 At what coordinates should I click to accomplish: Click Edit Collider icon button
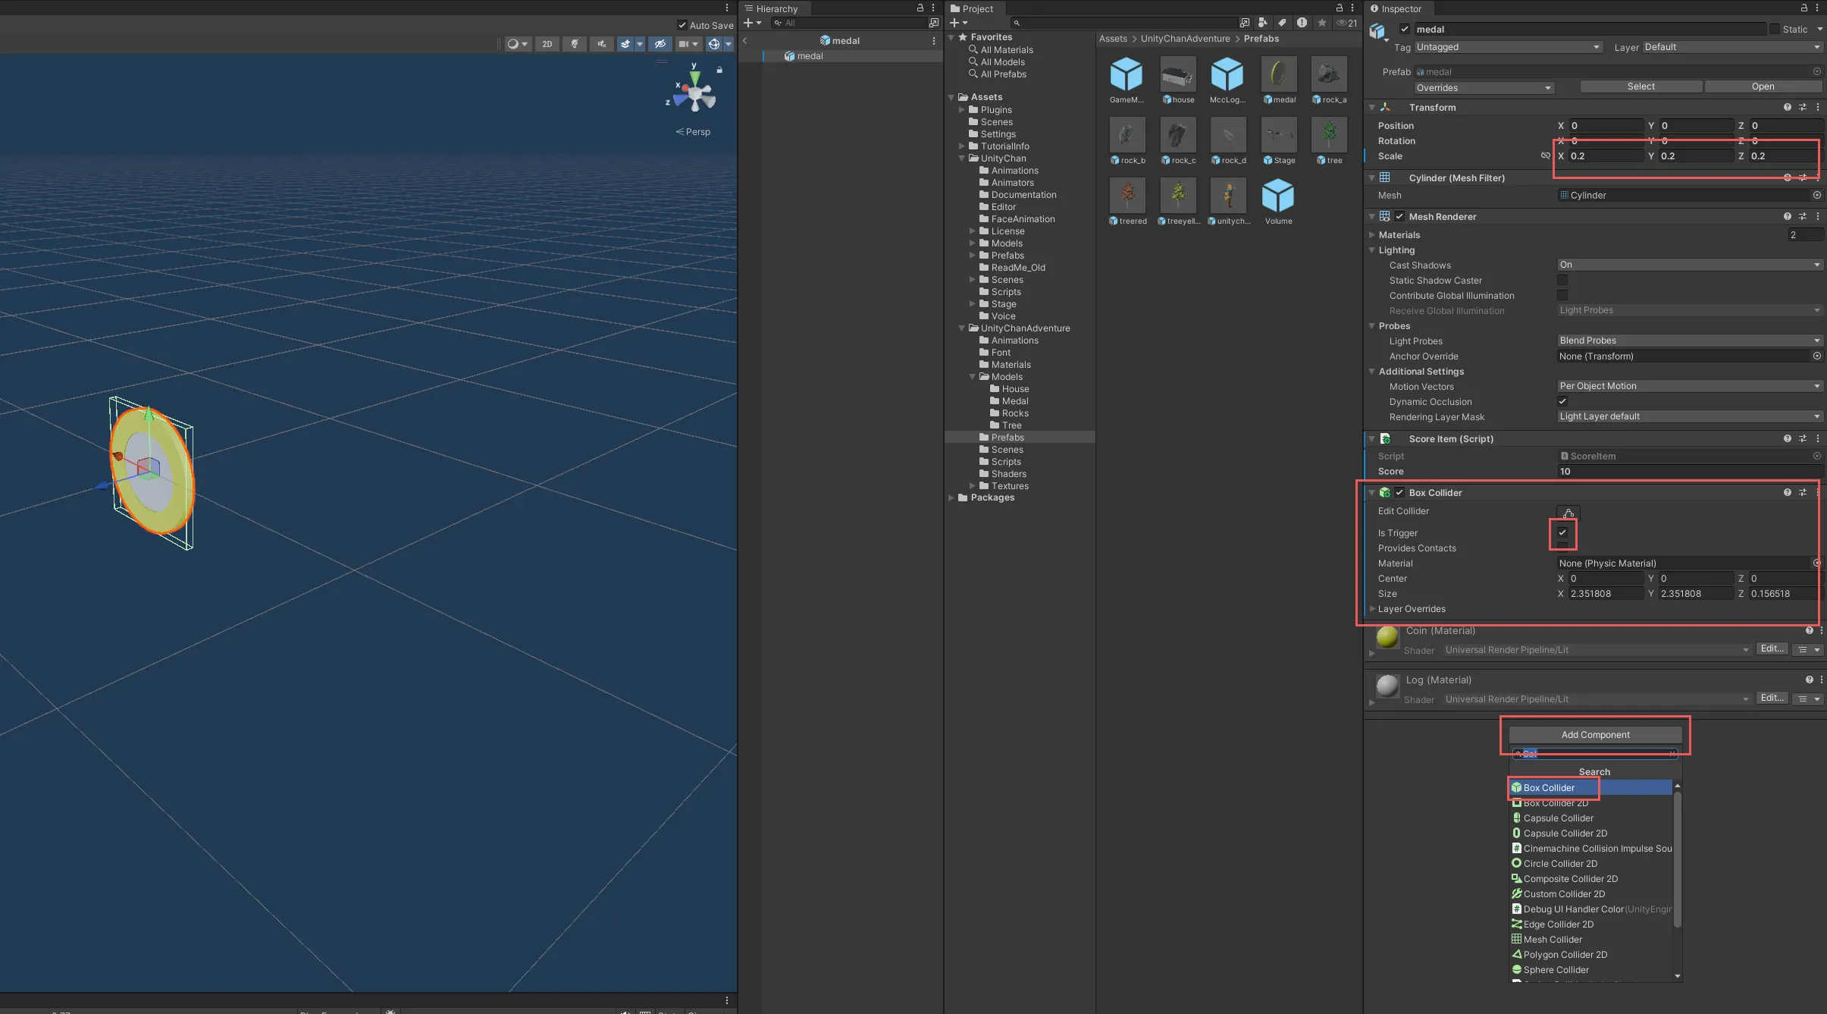(x=1568, y=513)
